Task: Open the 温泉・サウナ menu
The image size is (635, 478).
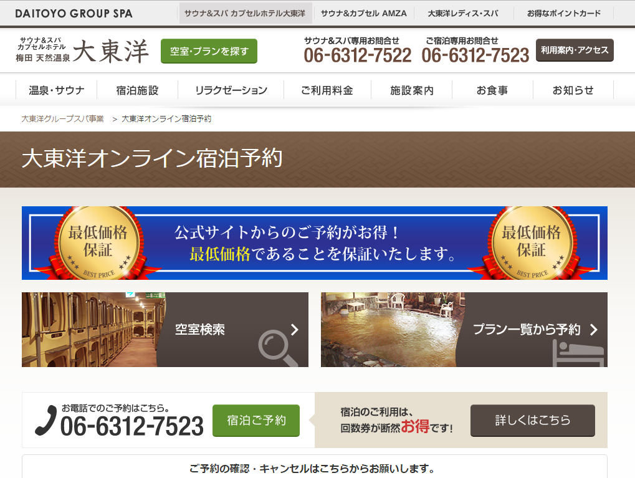Action: pos(56,90)
